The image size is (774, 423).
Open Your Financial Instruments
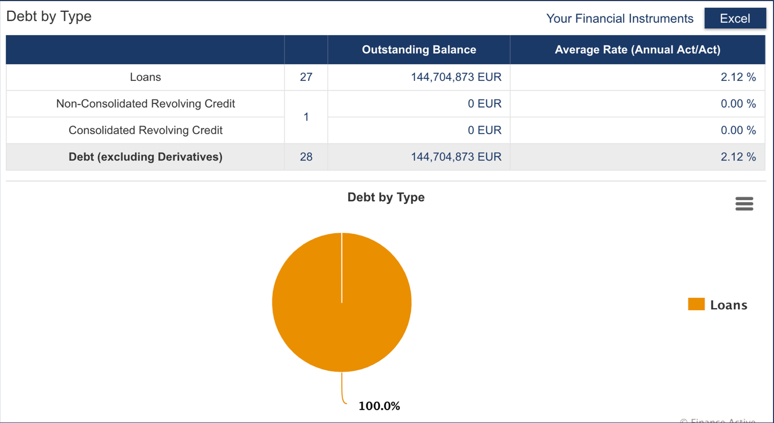pos(619,19)
